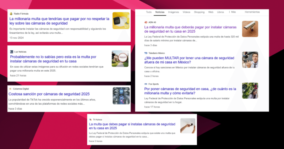Click the 'Columna Digital' source name
The image size is (284, 149).
21,89
